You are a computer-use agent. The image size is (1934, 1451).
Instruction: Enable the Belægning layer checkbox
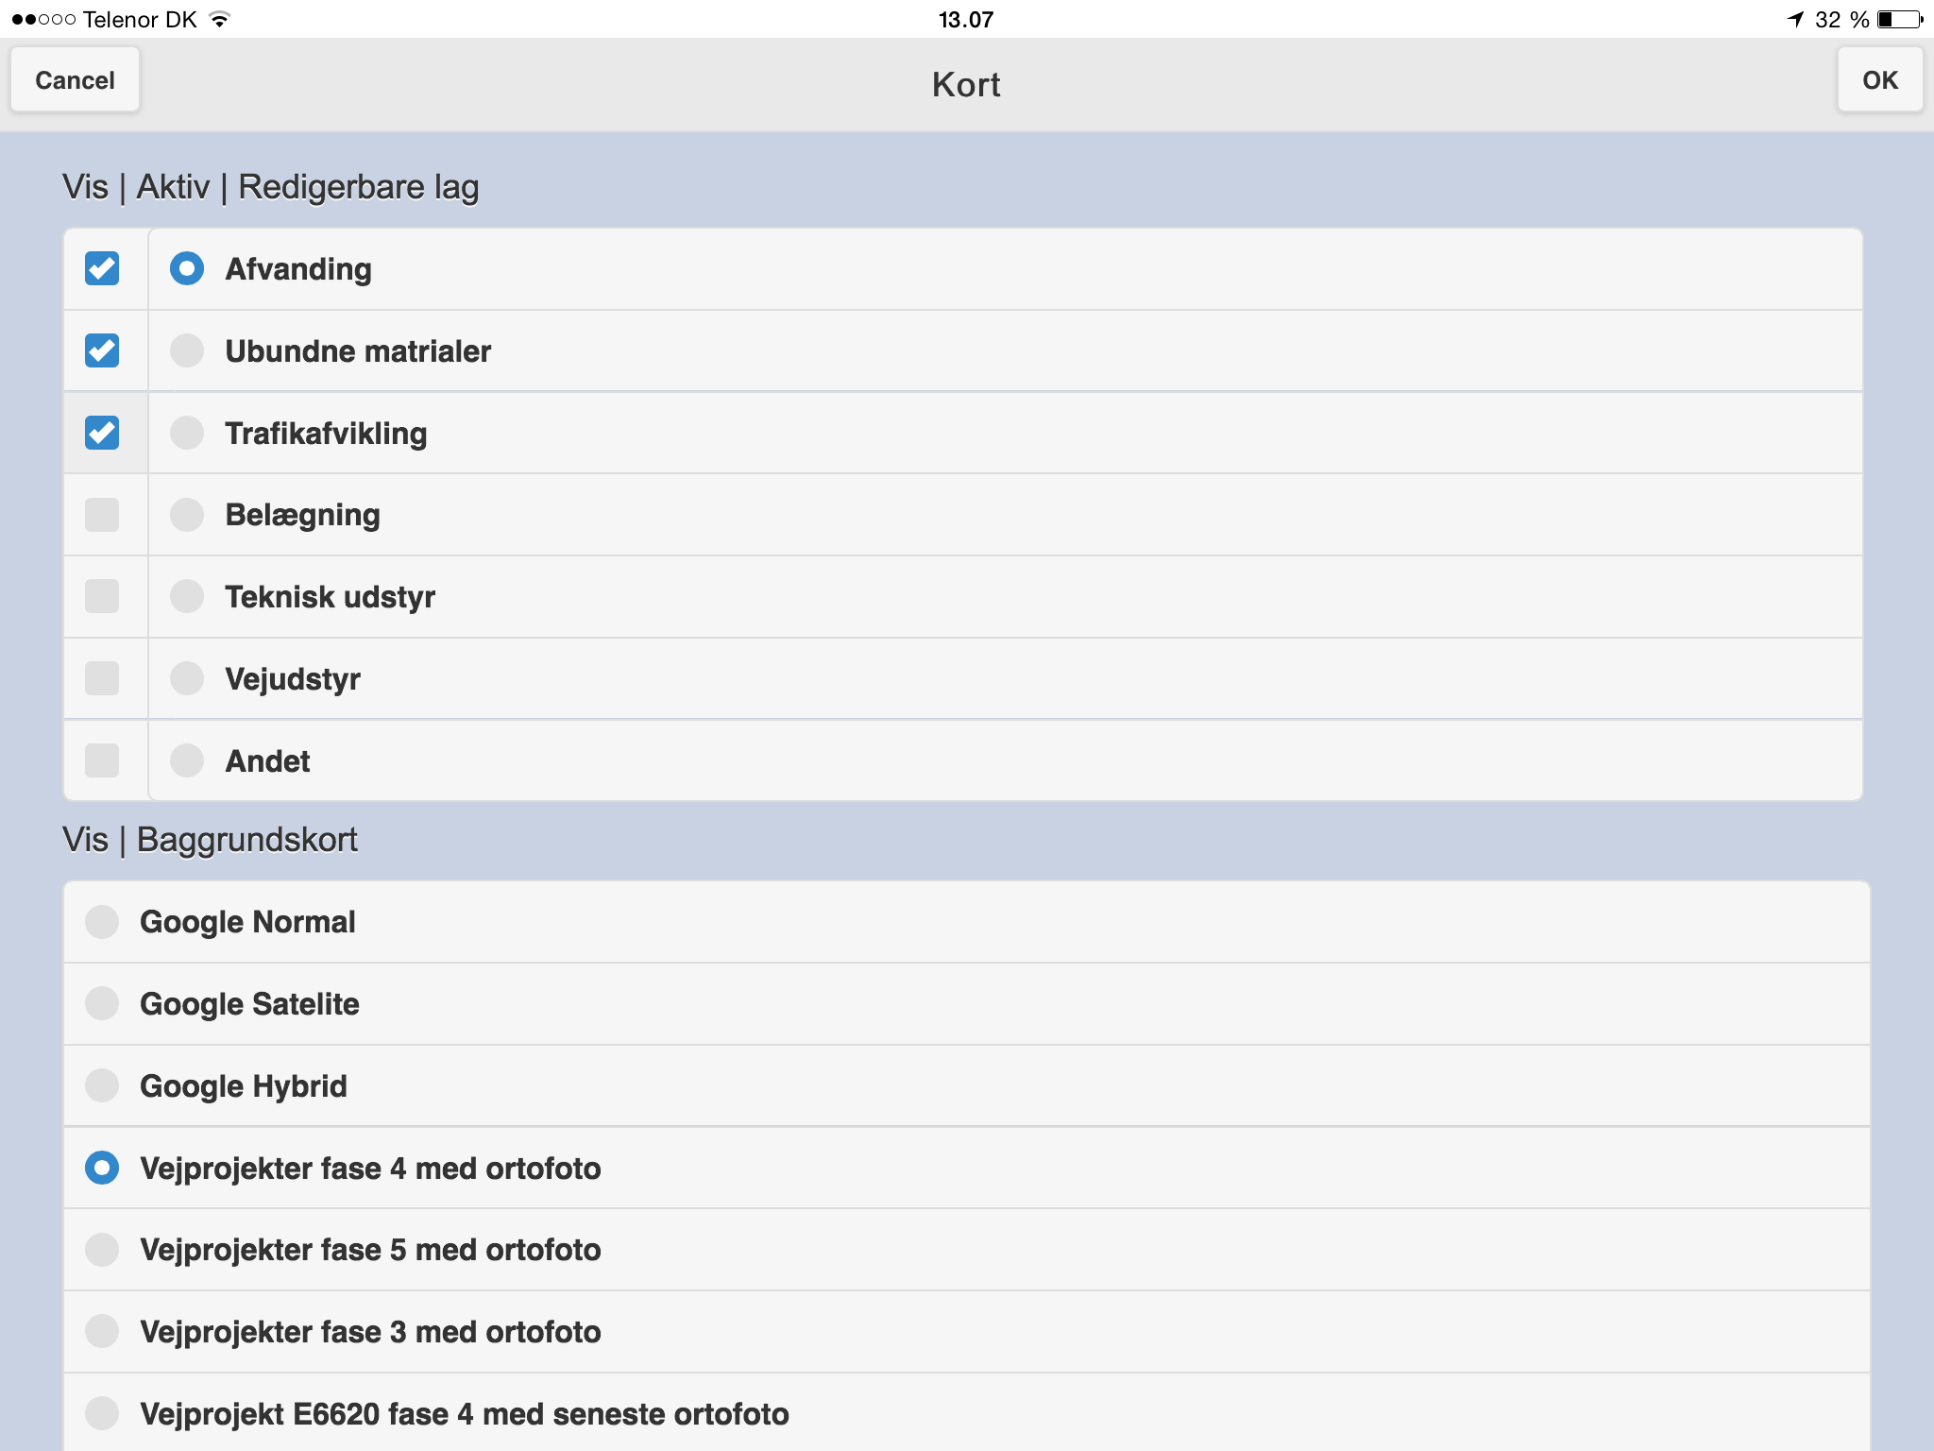[102, 515]
